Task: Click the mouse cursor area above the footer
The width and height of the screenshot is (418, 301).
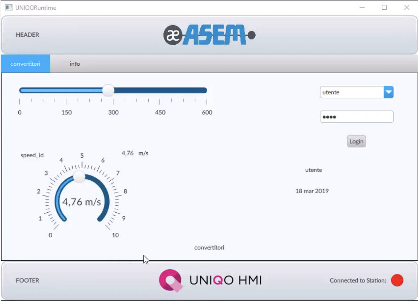Action: pyautogui.click(x=145, y=259)
